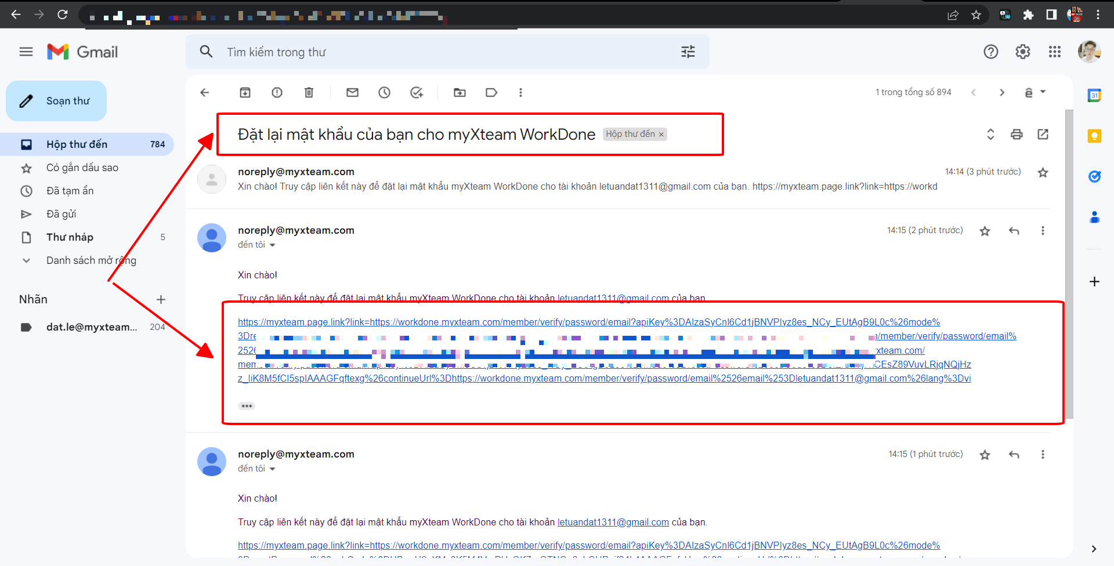The image size is (1114, 566).
Task: Toggle the main menu hamburger
Action: 26,52
